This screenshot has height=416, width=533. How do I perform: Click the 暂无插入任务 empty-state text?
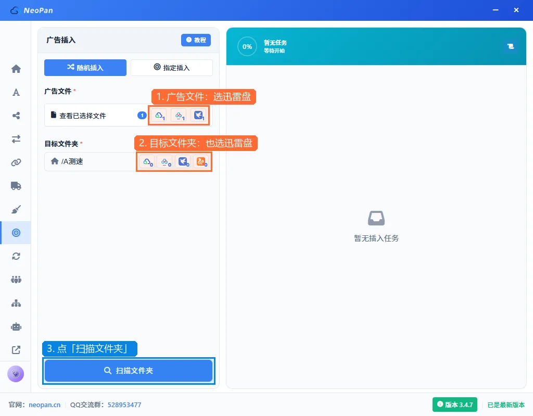pyautogui.click(x=376, y=238)
